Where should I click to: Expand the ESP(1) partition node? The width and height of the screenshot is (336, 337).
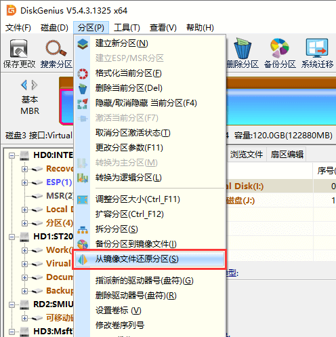click(24, 182)
